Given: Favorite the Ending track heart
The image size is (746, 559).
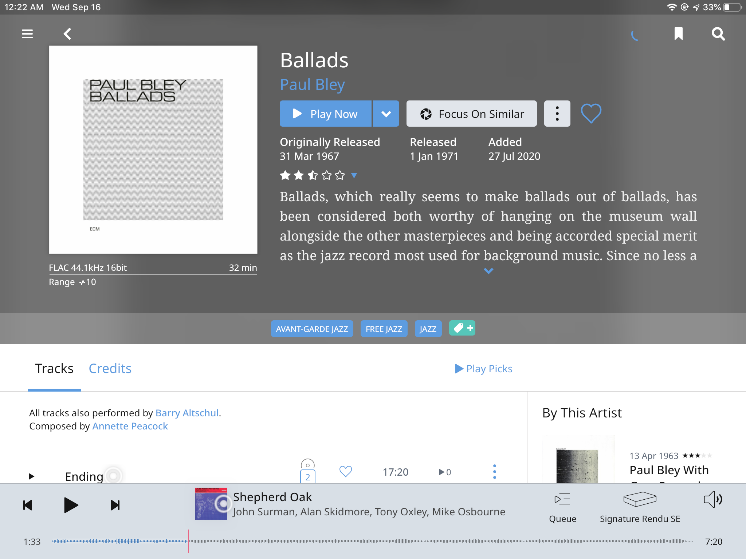Looking at the screenshot, I should (x=346, y=472).
